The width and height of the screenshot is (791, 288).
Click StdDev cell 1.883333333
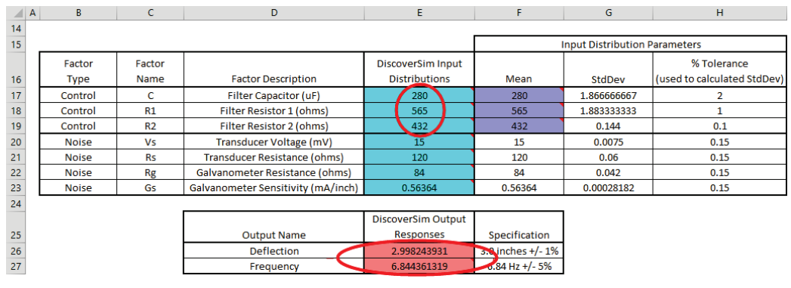608,110
